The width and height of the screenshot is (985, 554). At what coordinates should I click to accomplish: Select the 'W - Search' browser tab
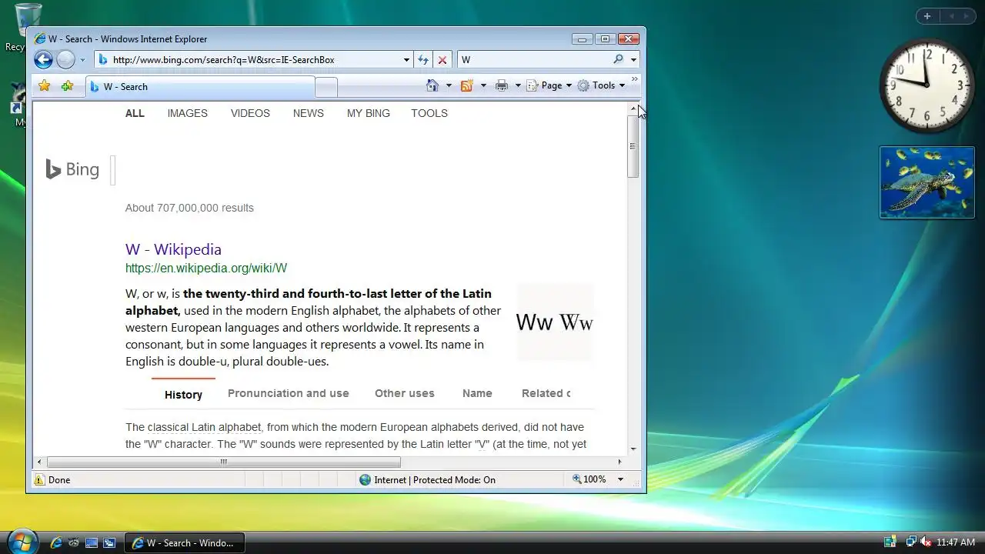[x=200, y=87]
